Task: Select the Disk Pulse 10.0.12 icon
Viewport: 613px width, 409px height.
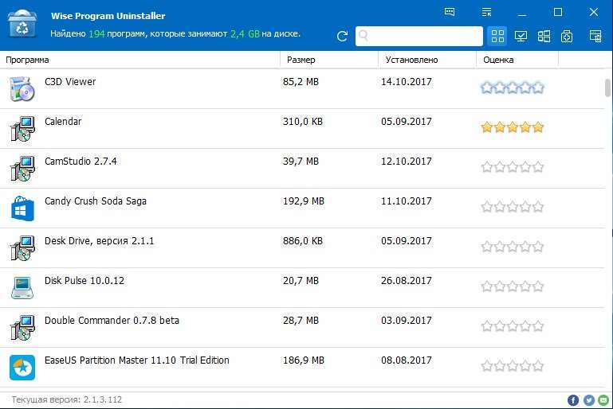Action: click(22, 287)
